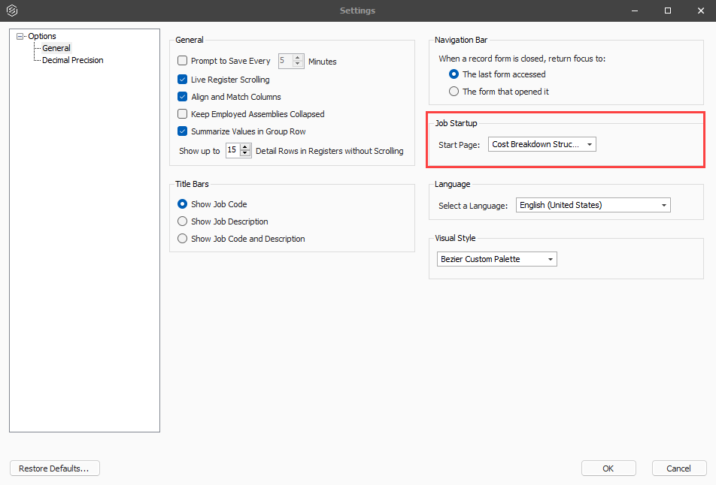Select General in the options tree

coord(56,48)
